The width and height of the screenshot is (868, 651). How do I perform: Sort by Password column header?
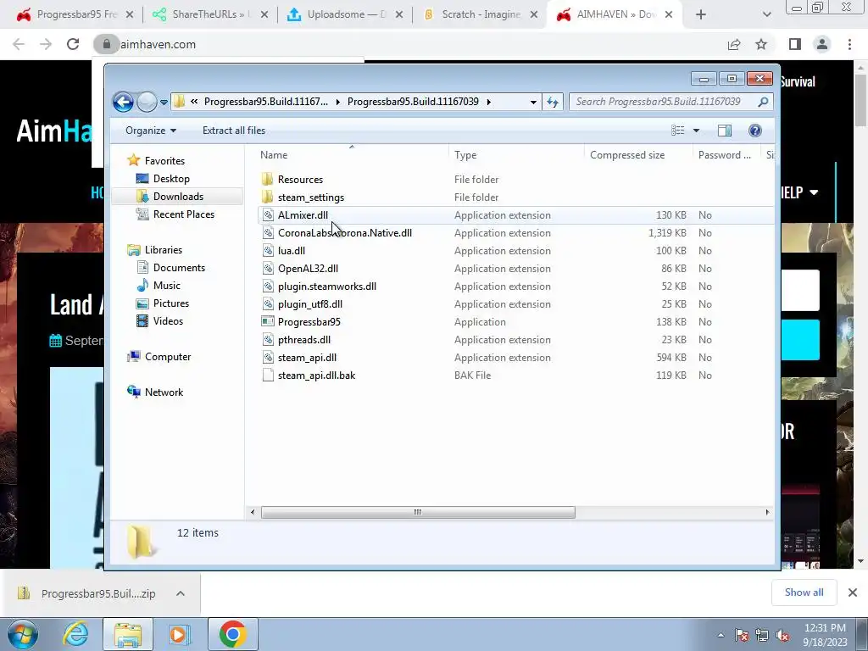726,155
